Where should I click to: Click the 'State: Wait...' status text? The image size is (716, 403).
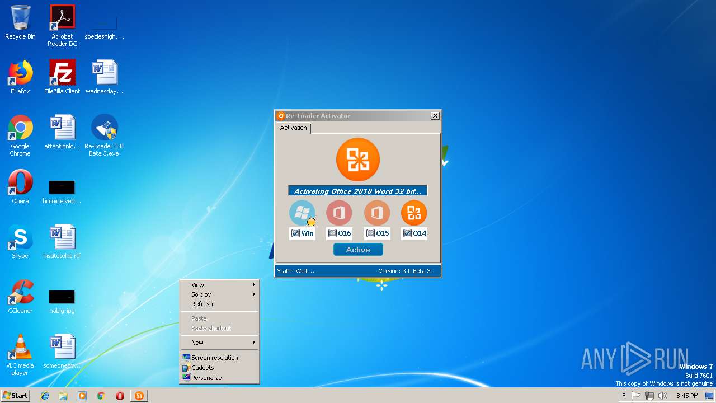[296, 271]
